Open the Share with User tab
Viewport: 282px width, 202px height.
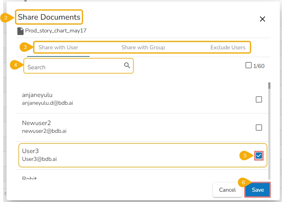(x=58, y=48)
